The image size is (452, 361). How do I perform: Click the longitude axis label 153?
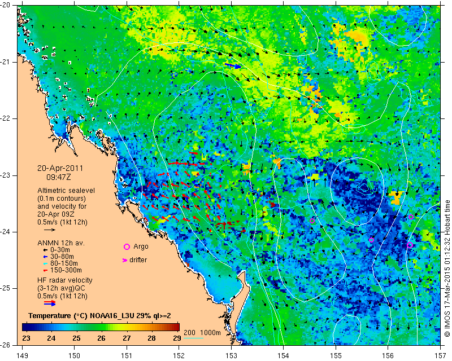coord(231,356)
